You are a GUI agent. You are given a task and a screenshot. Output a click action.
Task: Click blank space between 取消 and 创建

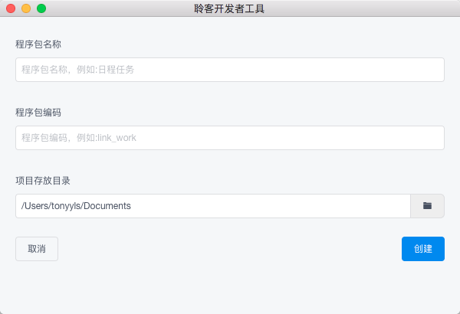click(x=230, y=249)
